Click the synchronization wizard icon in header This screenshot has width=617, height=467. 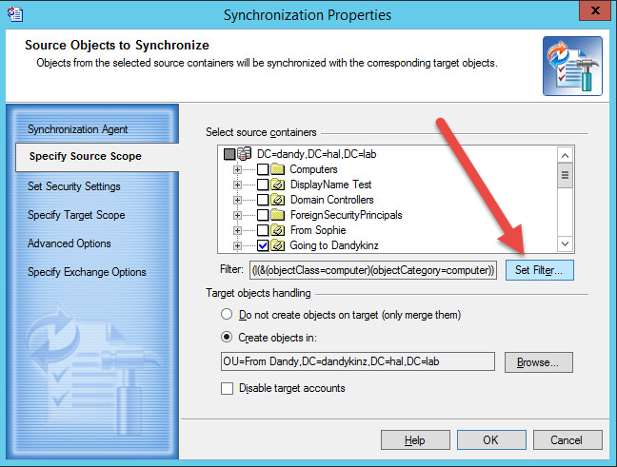pos(572,66)
